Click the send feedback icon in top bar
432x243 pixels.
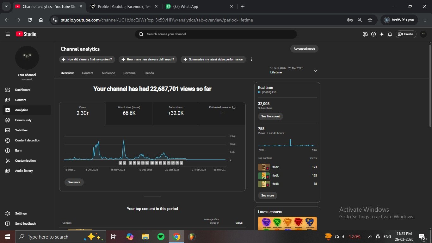pos(365,34)
